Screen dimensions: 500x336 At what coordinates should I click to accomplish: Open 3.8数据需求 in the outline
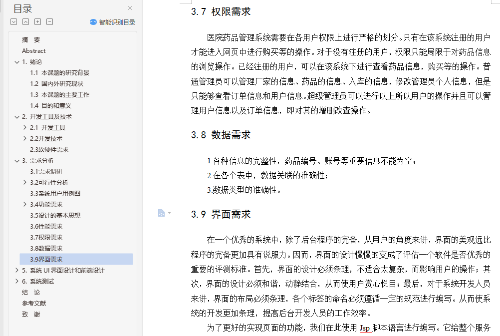click(46, 248)
